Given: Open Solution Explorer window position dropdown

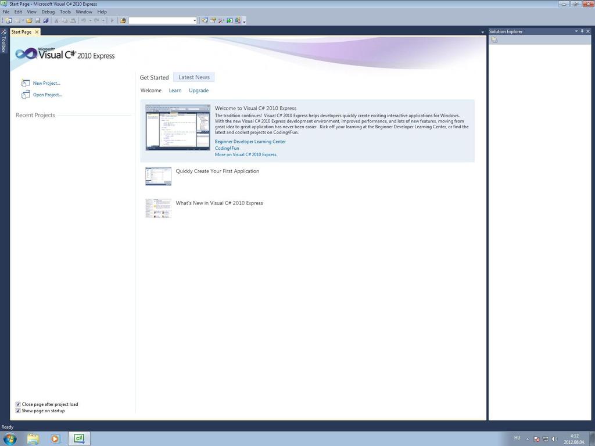Looking at the screenshot, I should [576, 31].
